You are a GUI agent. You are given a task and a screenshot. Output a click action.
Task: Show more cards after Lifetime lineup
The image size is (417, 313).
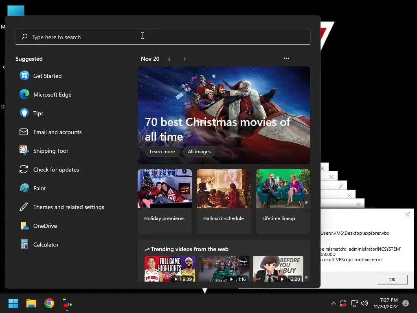[x=307, y=203]
